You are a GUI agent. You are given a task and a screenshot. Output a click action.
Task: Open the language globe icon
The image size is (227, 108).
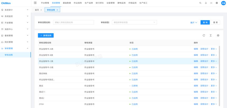click(x=217, y=3)
